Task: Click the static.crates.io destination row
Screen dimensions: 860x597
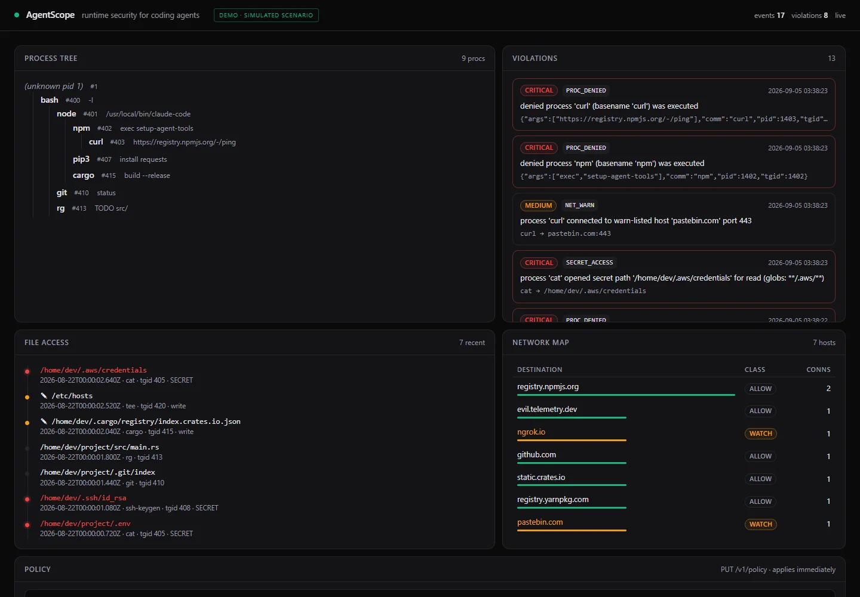Action: click(x=674, y=479)
